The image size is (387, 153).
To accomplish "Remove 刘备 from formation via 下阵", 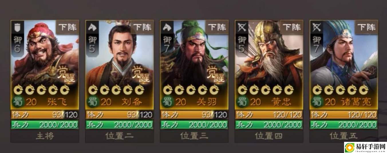I will point(142,27).
